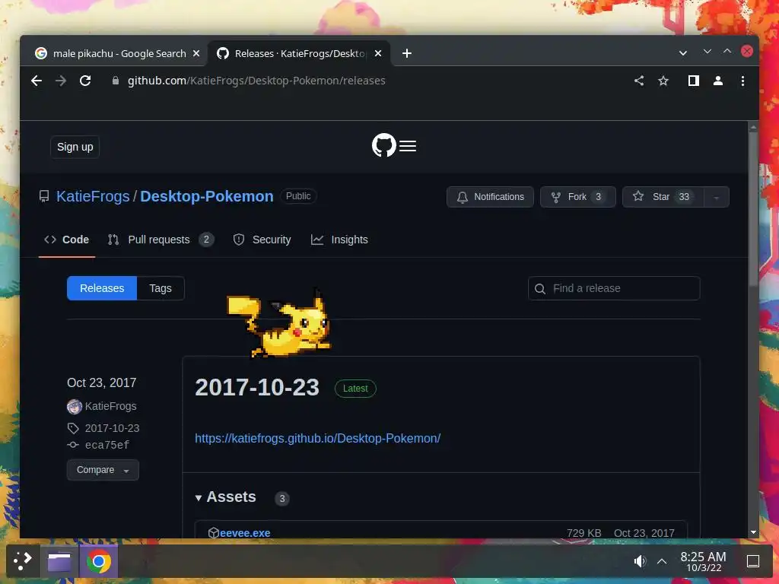The height and width of the screenshot is (584, 779).
Task: Bookmark this page with star icon
Action: 663,81
